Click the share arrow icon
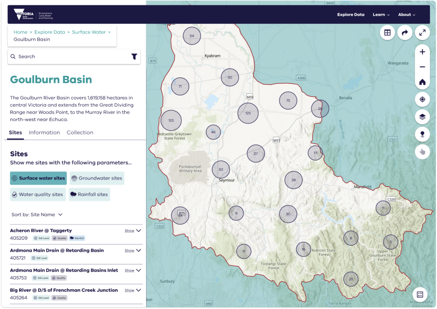 (405, 33)
